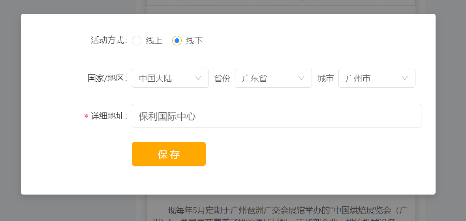Open the 广州市 city dropdown
This screenshot has width=466, height=221.
377,78
